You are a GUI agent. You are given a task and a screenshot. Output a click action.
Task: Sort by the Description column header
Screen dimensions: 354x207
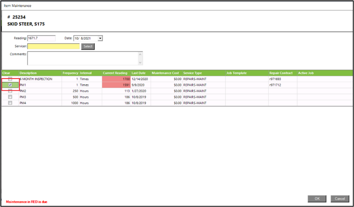click(28, 73)
